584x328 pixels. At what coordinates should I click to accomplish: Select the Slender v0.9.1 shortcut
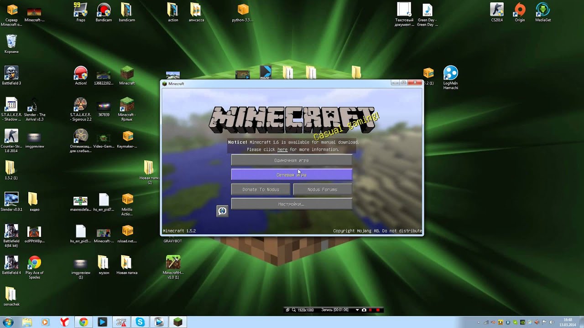pos(11,202)
